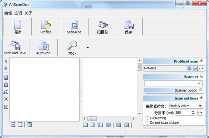Move page up with the up arrow icon
Screen dimensions: 209x138
click(6, 61)
